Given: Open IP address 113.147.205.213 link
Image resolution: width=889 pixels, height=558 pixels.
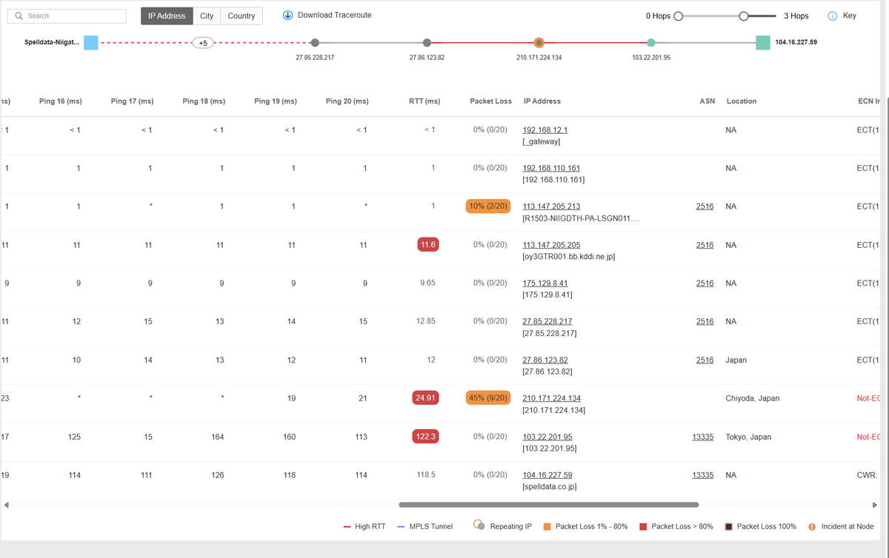Looking at the screenshot, I should click(551, 206).
